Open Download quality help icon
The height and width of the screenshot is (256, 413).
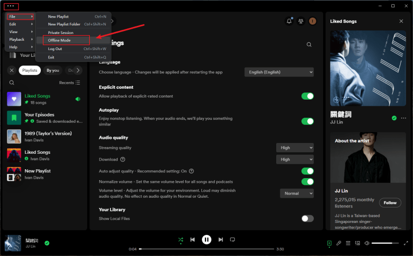click(x=123, y=159)
